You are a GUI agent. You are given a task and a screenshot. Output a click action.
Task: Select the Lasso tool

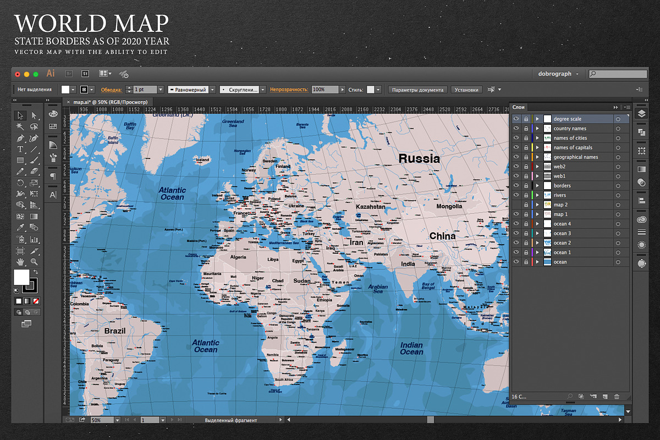pyautogui.click(x=34, y=127)
